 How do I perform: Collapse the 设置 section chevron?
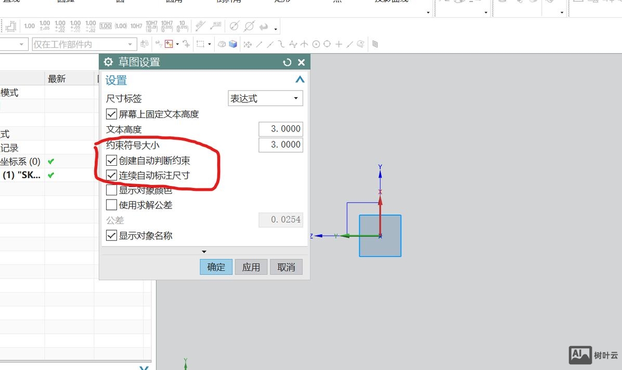300,80
